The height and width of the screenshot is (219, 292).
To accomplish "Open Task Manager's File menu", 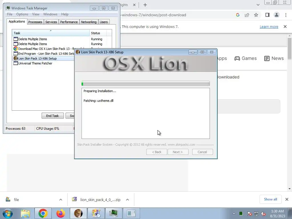I will click(10, 14).
